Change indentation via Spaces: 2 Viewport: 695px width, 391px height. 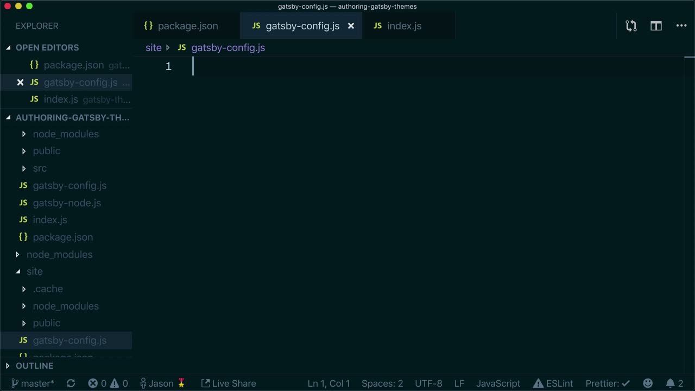click(382, 383)
